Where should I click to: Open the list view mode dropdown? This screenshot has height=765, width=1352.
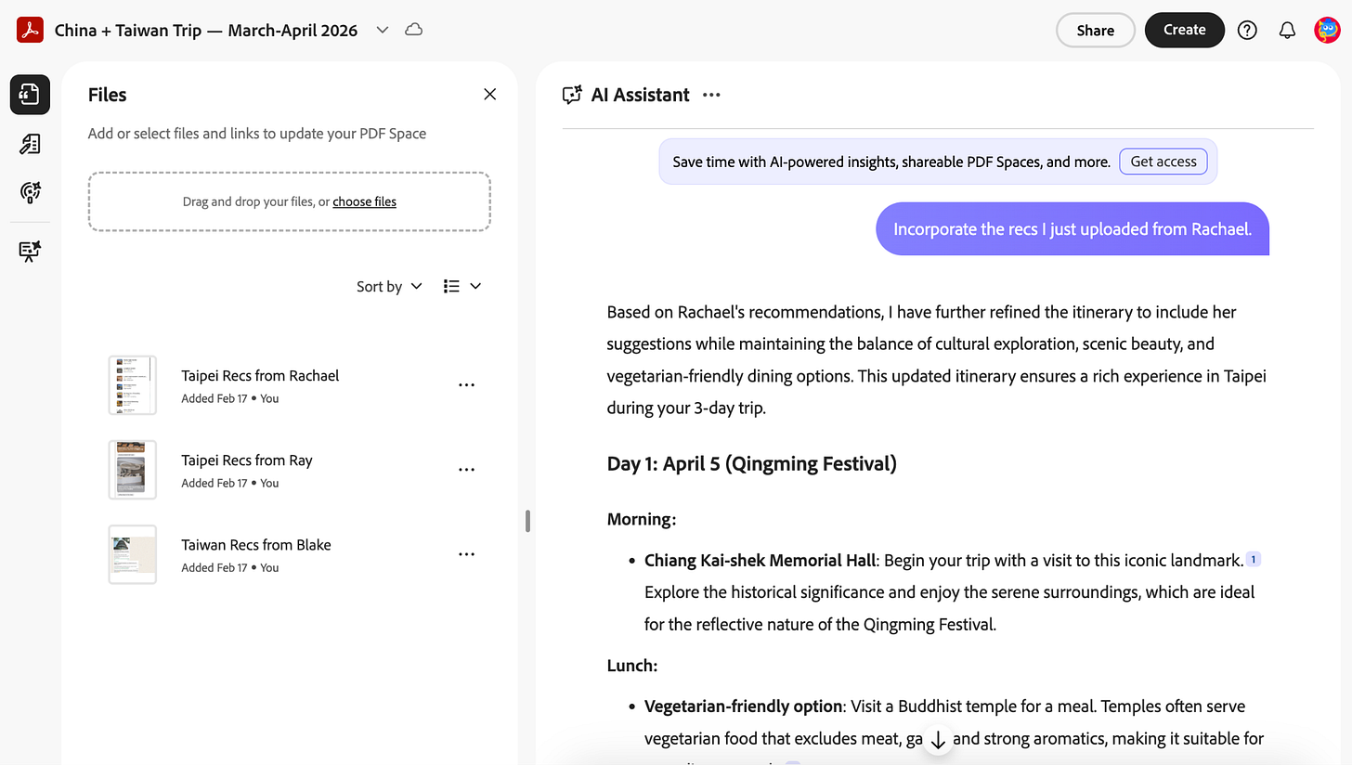coord(462,286)
